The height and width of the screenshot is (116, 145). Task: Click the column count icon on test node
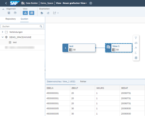click(71, 50)
